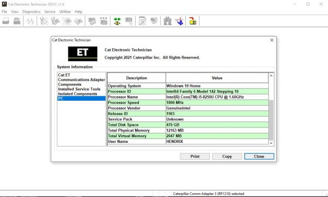Click the toolbar icon just left of the binoculars

[154, 21]
